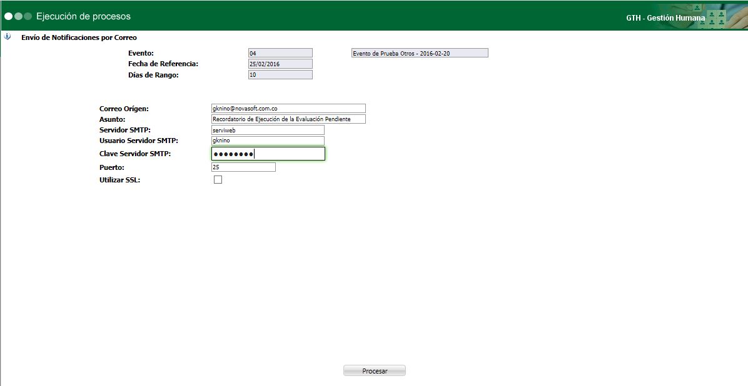Click the info icon beside Envío de Notificaciones
This screenshot has height=386, width=748.
[x=8, y=37]
